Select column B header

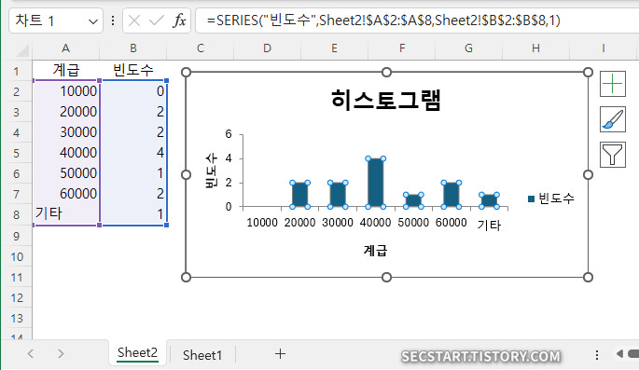(133, 48)
